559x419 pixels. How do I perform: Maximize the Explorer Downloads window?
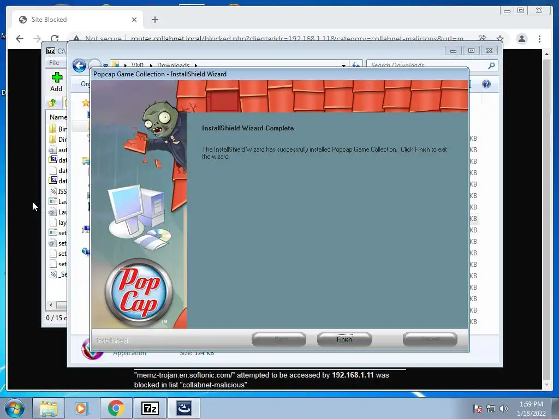point(471,51)
